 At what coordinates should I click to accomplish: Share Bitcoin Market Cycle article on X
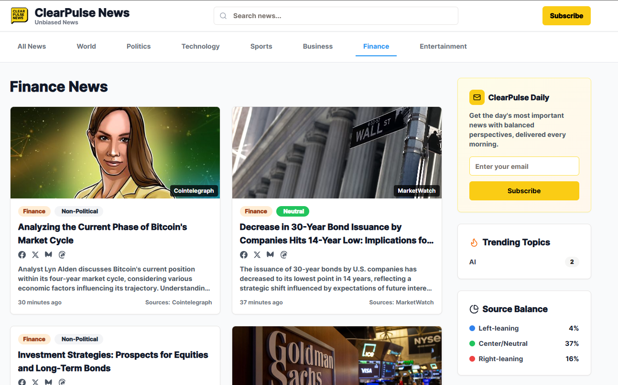pos(35,255)
